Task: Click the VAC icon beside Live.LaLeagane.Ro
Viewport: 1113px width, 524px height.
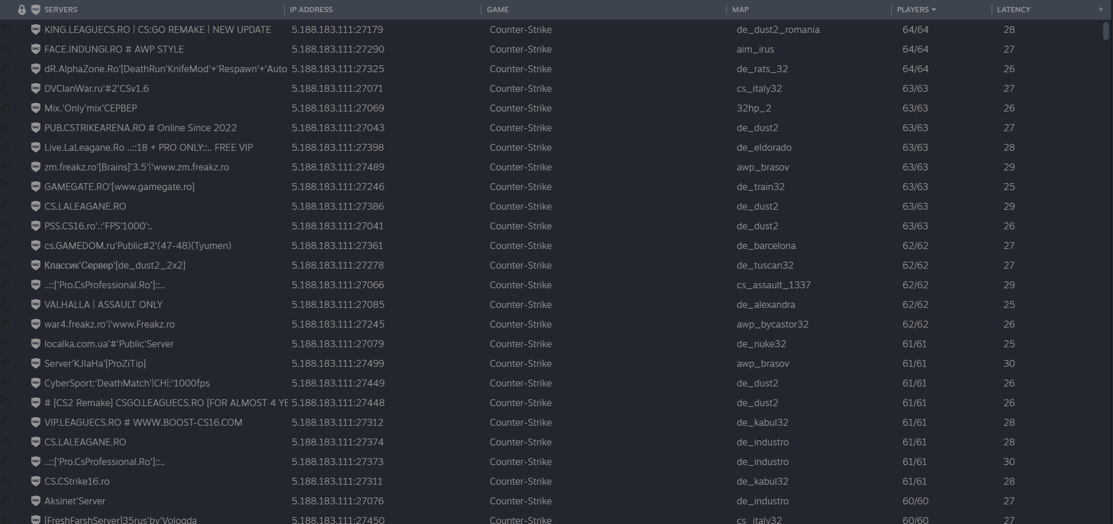Action: (36, 147)
